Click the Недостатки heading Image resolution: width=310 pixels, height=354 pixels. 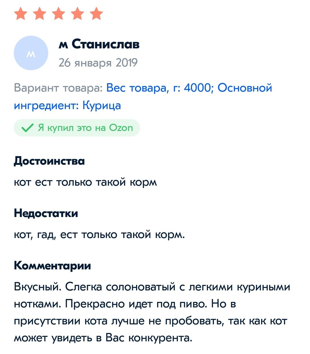coord(46,214)
